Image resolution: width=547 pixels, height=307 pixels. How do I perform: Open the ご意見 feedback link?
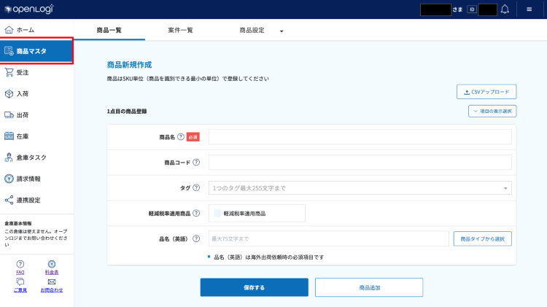click(20, 290)
